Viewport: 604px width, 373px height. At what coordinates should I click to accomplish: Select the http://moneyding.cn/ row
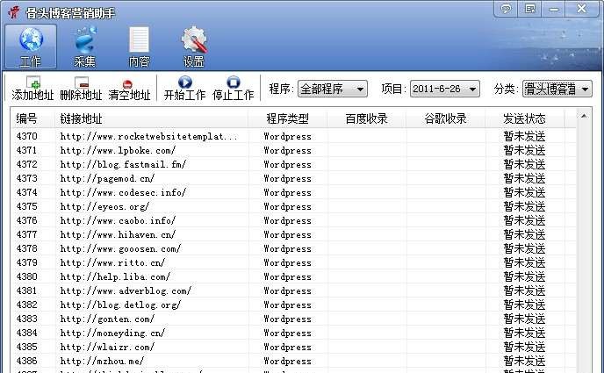(293, 333)
